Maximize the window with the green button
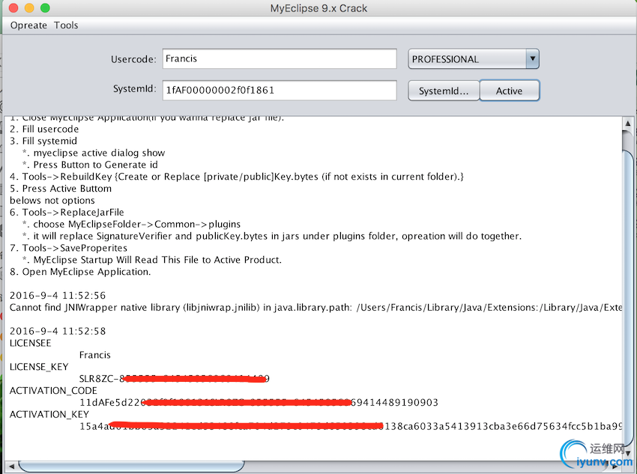Image resolution: width=637 pixels, height=474 pixels. tap(45, 7)
